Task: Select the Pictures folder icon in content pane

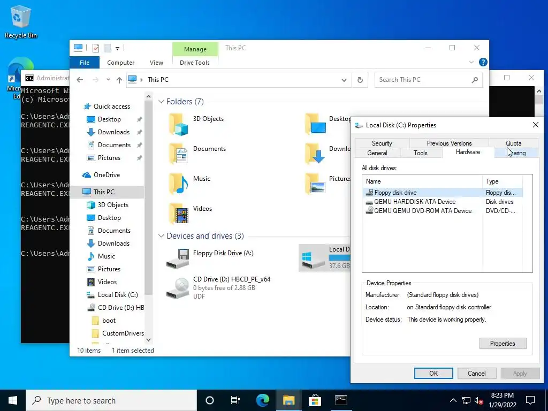Action: click(316, 184)
